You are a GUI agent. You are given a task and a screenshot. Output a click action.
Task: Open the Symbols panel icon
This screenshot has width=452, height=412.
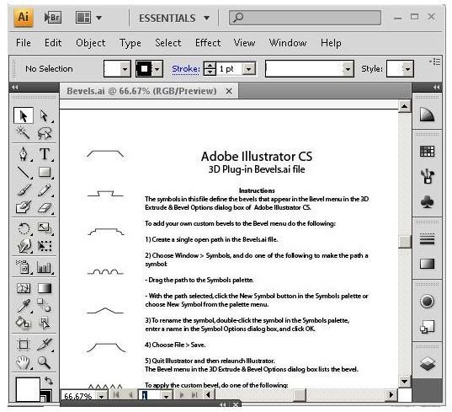point(427,202)
